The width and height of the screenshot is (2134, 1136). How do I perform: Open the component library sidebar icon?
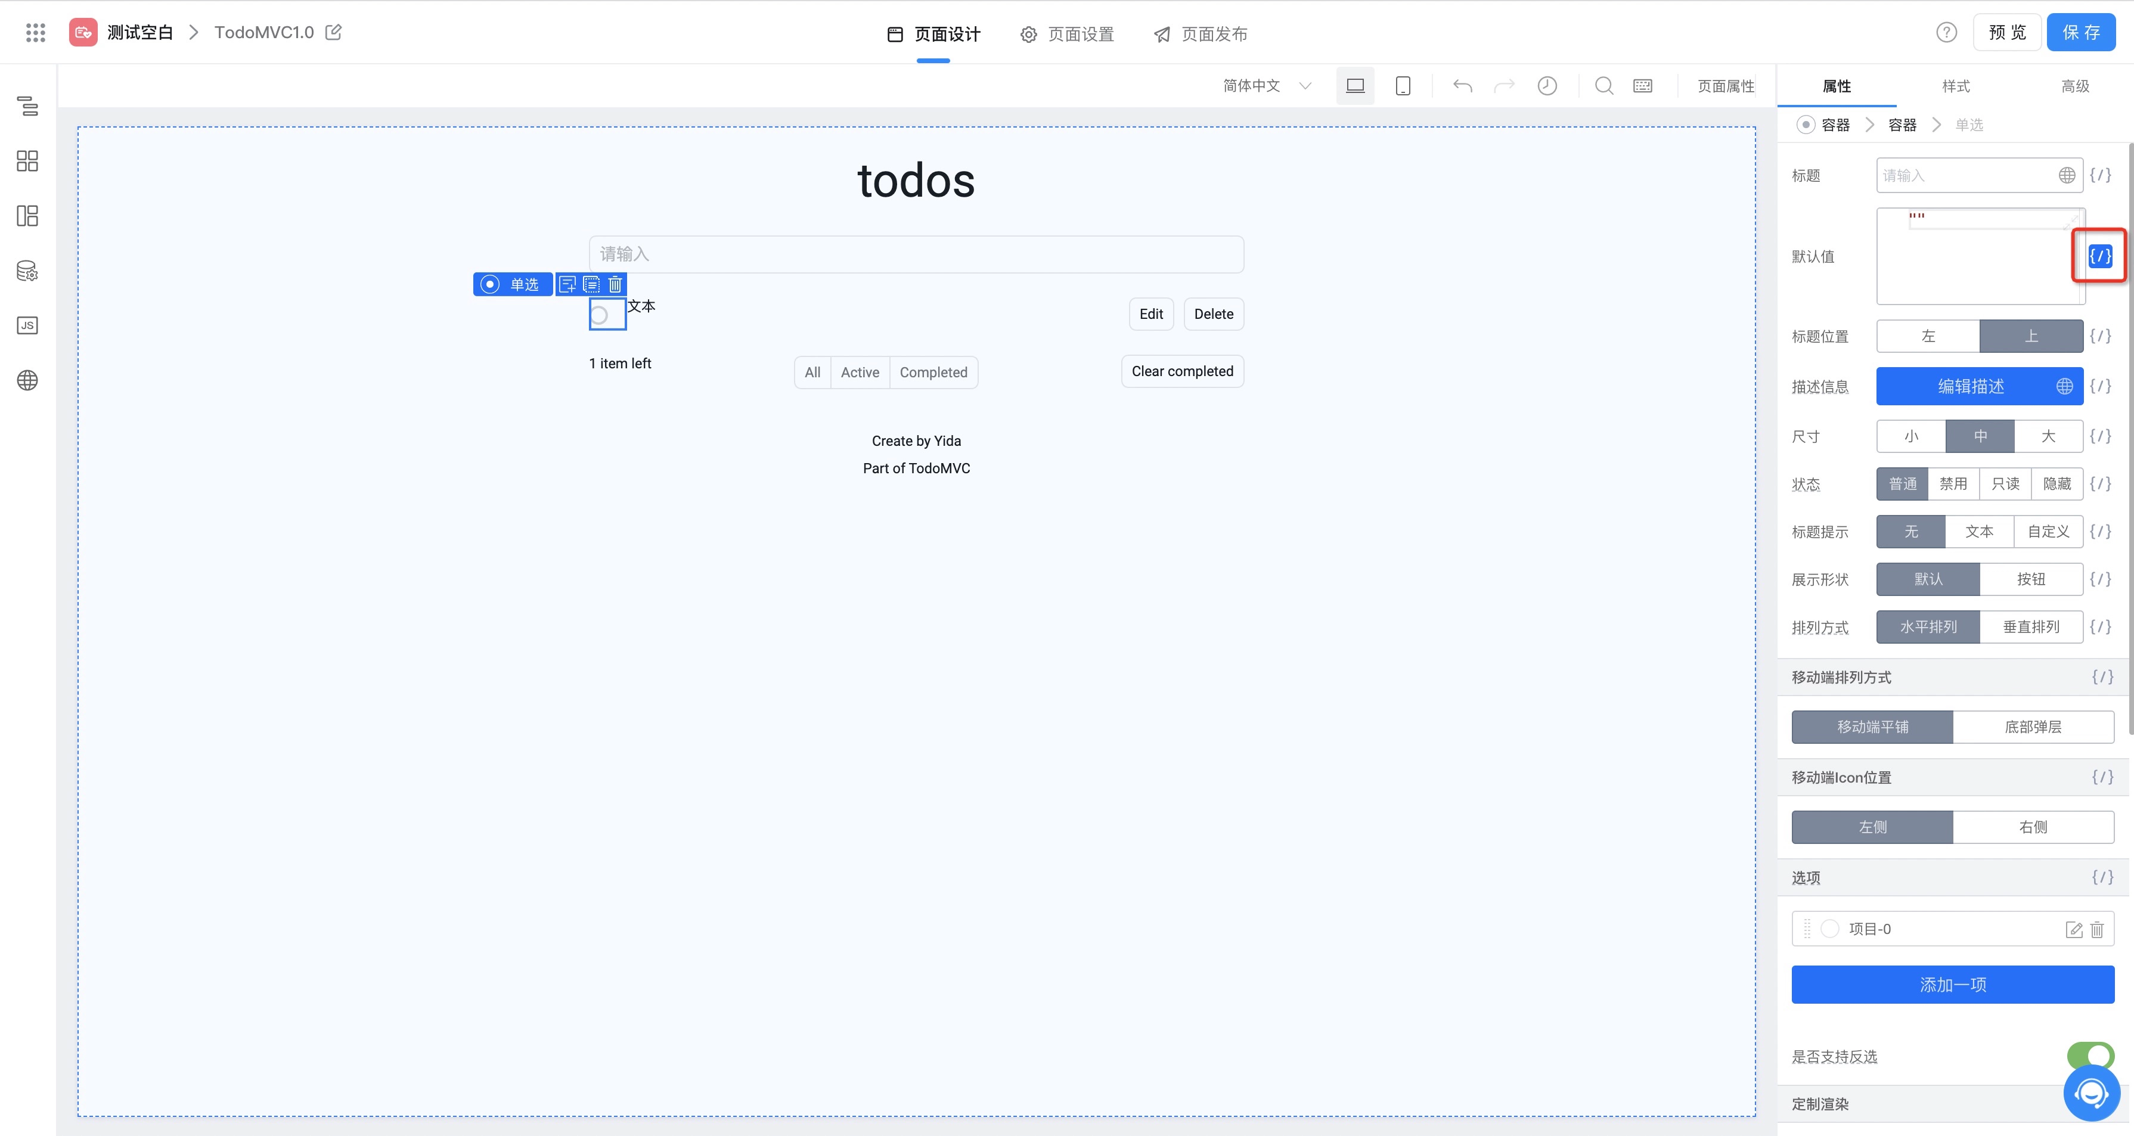click(27, 161)
